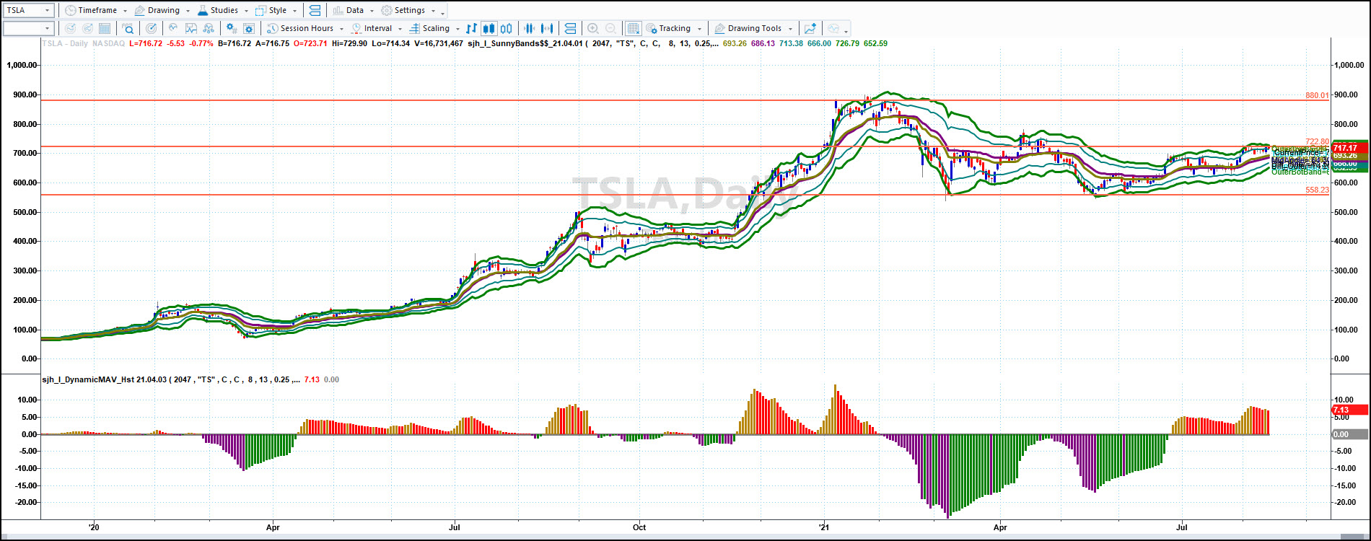Viewport: 1371px width, 541px height.
Task: Click second greyed refresh-chart icon
Action: pyautogui.click(x=87, y=29)
